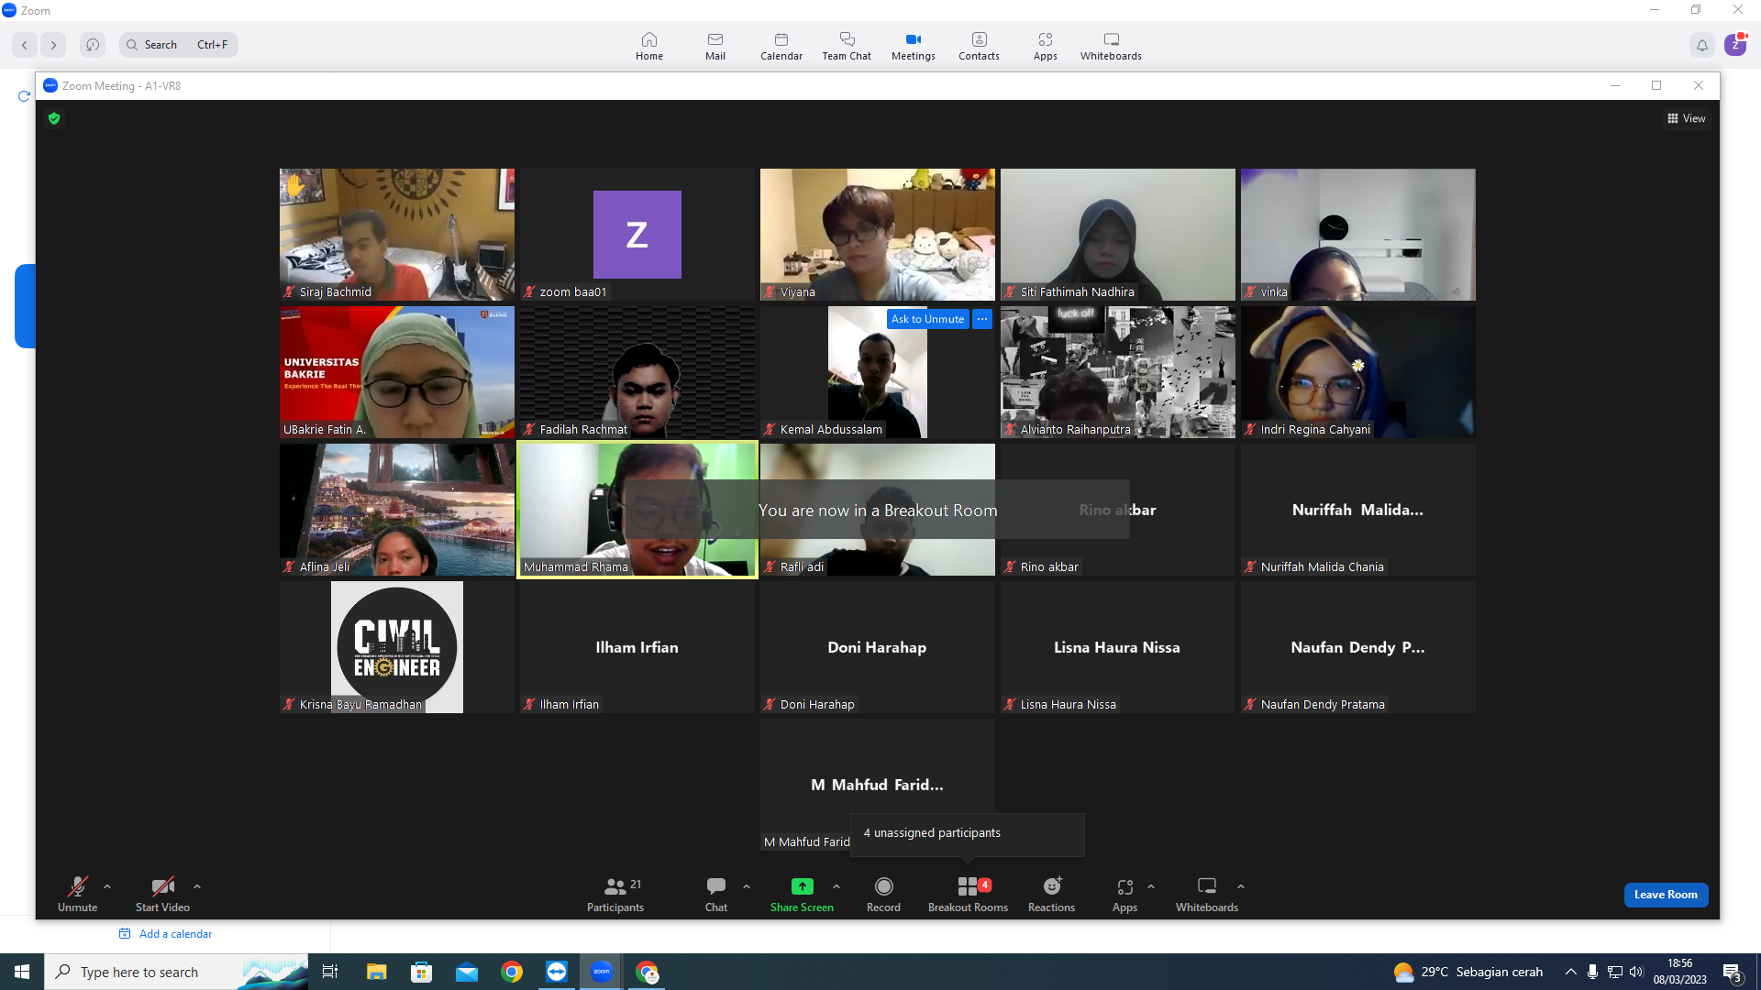Select Siraj Bachmid's video tile
The width and height of the screenshot is (1761, 990).
[397, 235]
